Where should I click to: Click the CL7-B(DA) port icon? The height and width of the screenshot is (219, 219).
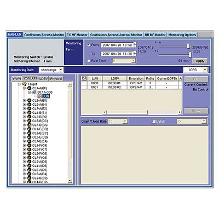tap(29, 125)
